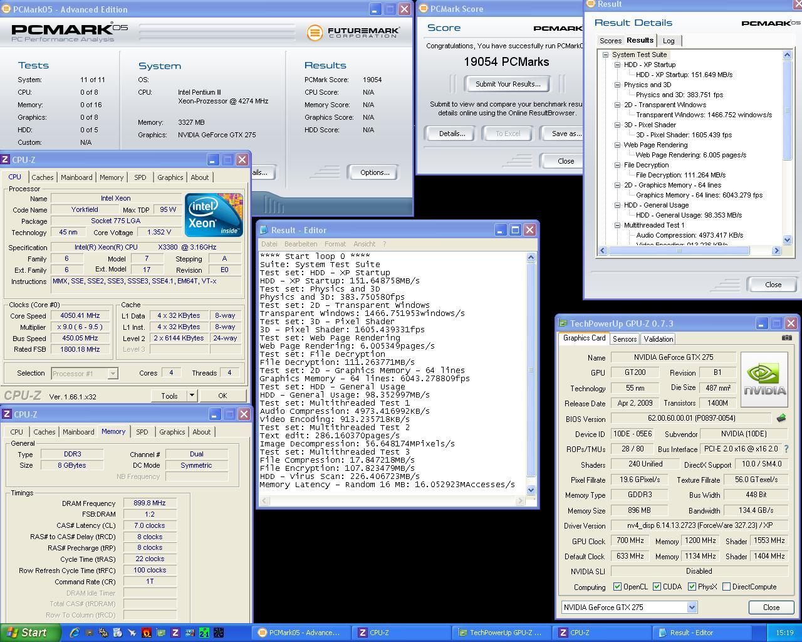Click the Bus Interface question mark icon
This screenshot has width=802, height=642.
[786, 449]
